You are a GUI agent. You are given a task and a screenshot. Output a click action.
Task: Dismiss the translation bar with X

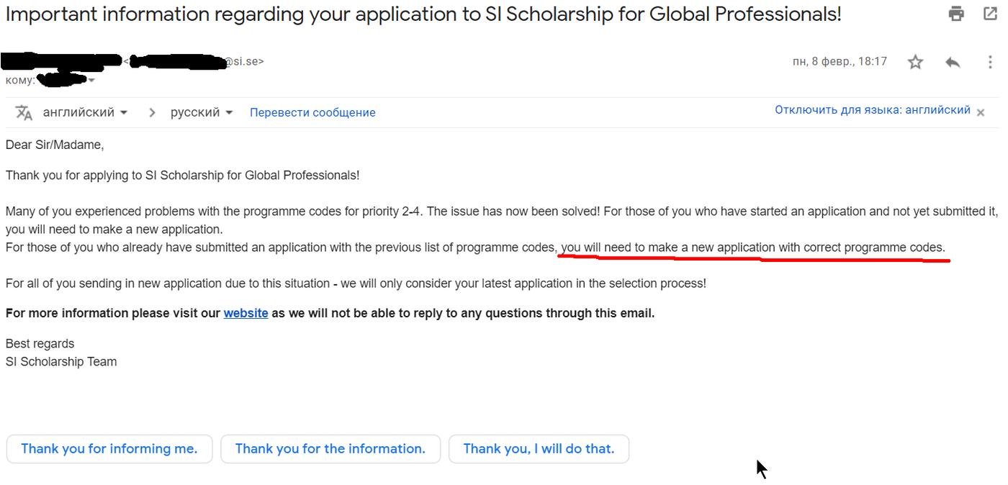pos(980,112)
